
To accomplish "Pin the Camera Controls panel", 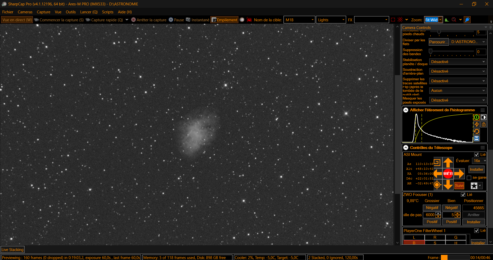I will [490, 27].
